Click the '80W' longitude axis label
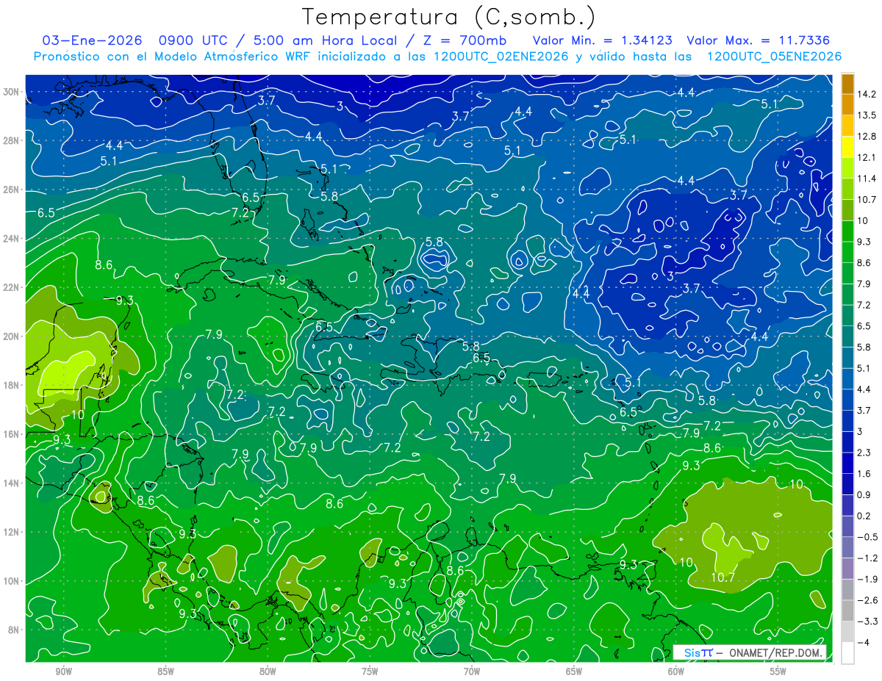Screen dimensions: 882x681 [x=268, y=671]
